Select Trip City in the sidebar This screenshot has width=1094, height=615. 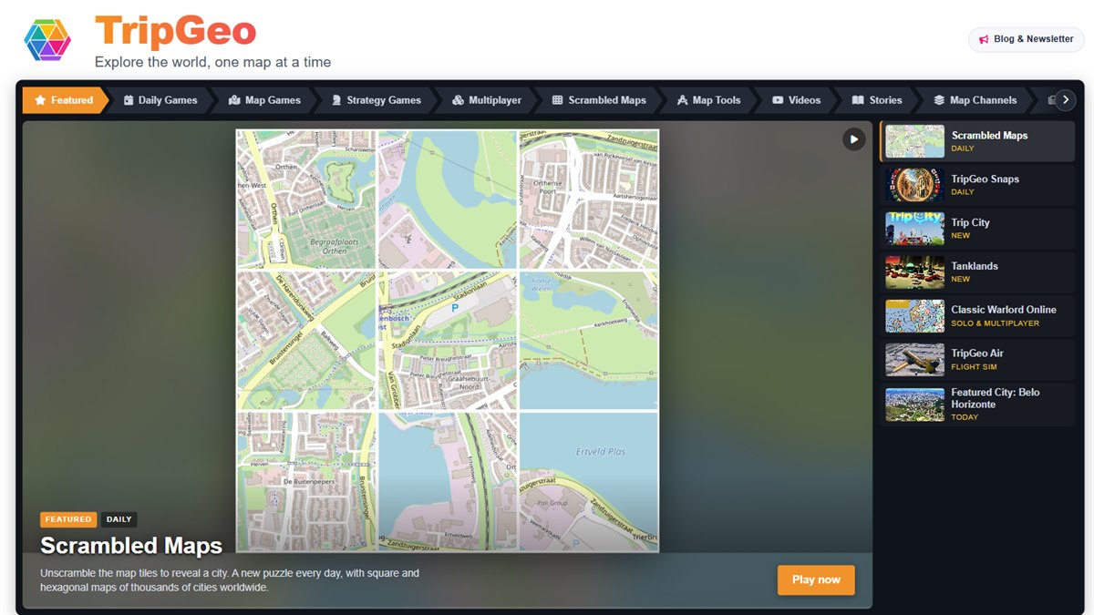pos(978,229)
